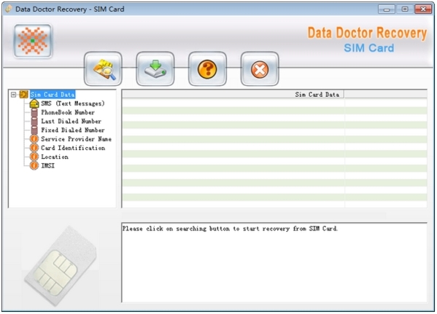Screen dimensions: 437x314
Task: Click the Location info icon
Action: [34, 157]
